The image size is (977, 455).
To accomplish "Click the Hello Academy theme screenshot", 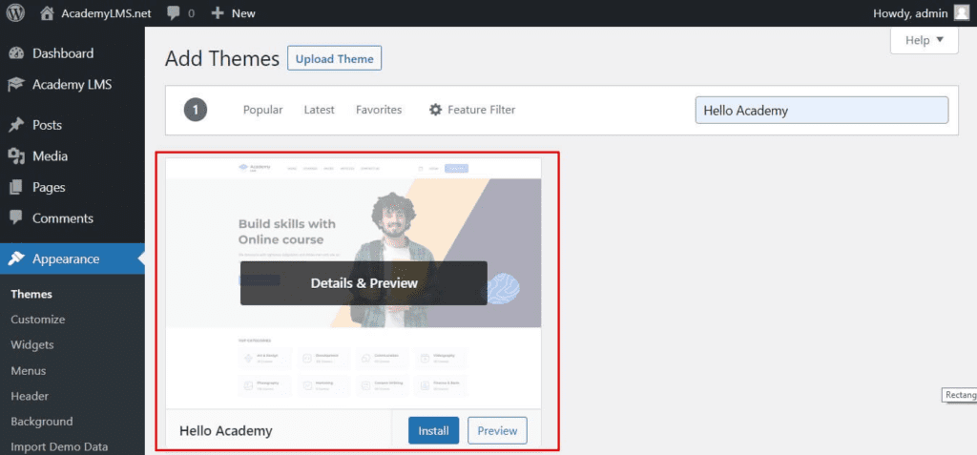I will [x=353, y=283].
